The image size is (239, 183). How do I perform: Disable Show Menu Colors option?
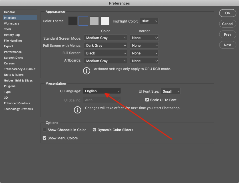point(45,138)
